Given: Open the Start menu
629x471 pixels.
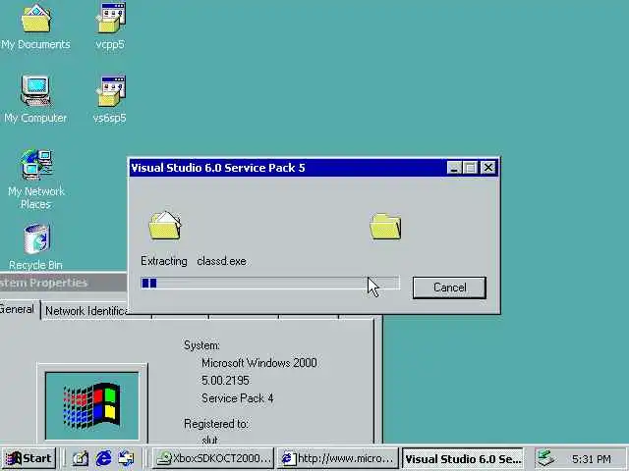Looking at the screenshot, I should (29, 458).
